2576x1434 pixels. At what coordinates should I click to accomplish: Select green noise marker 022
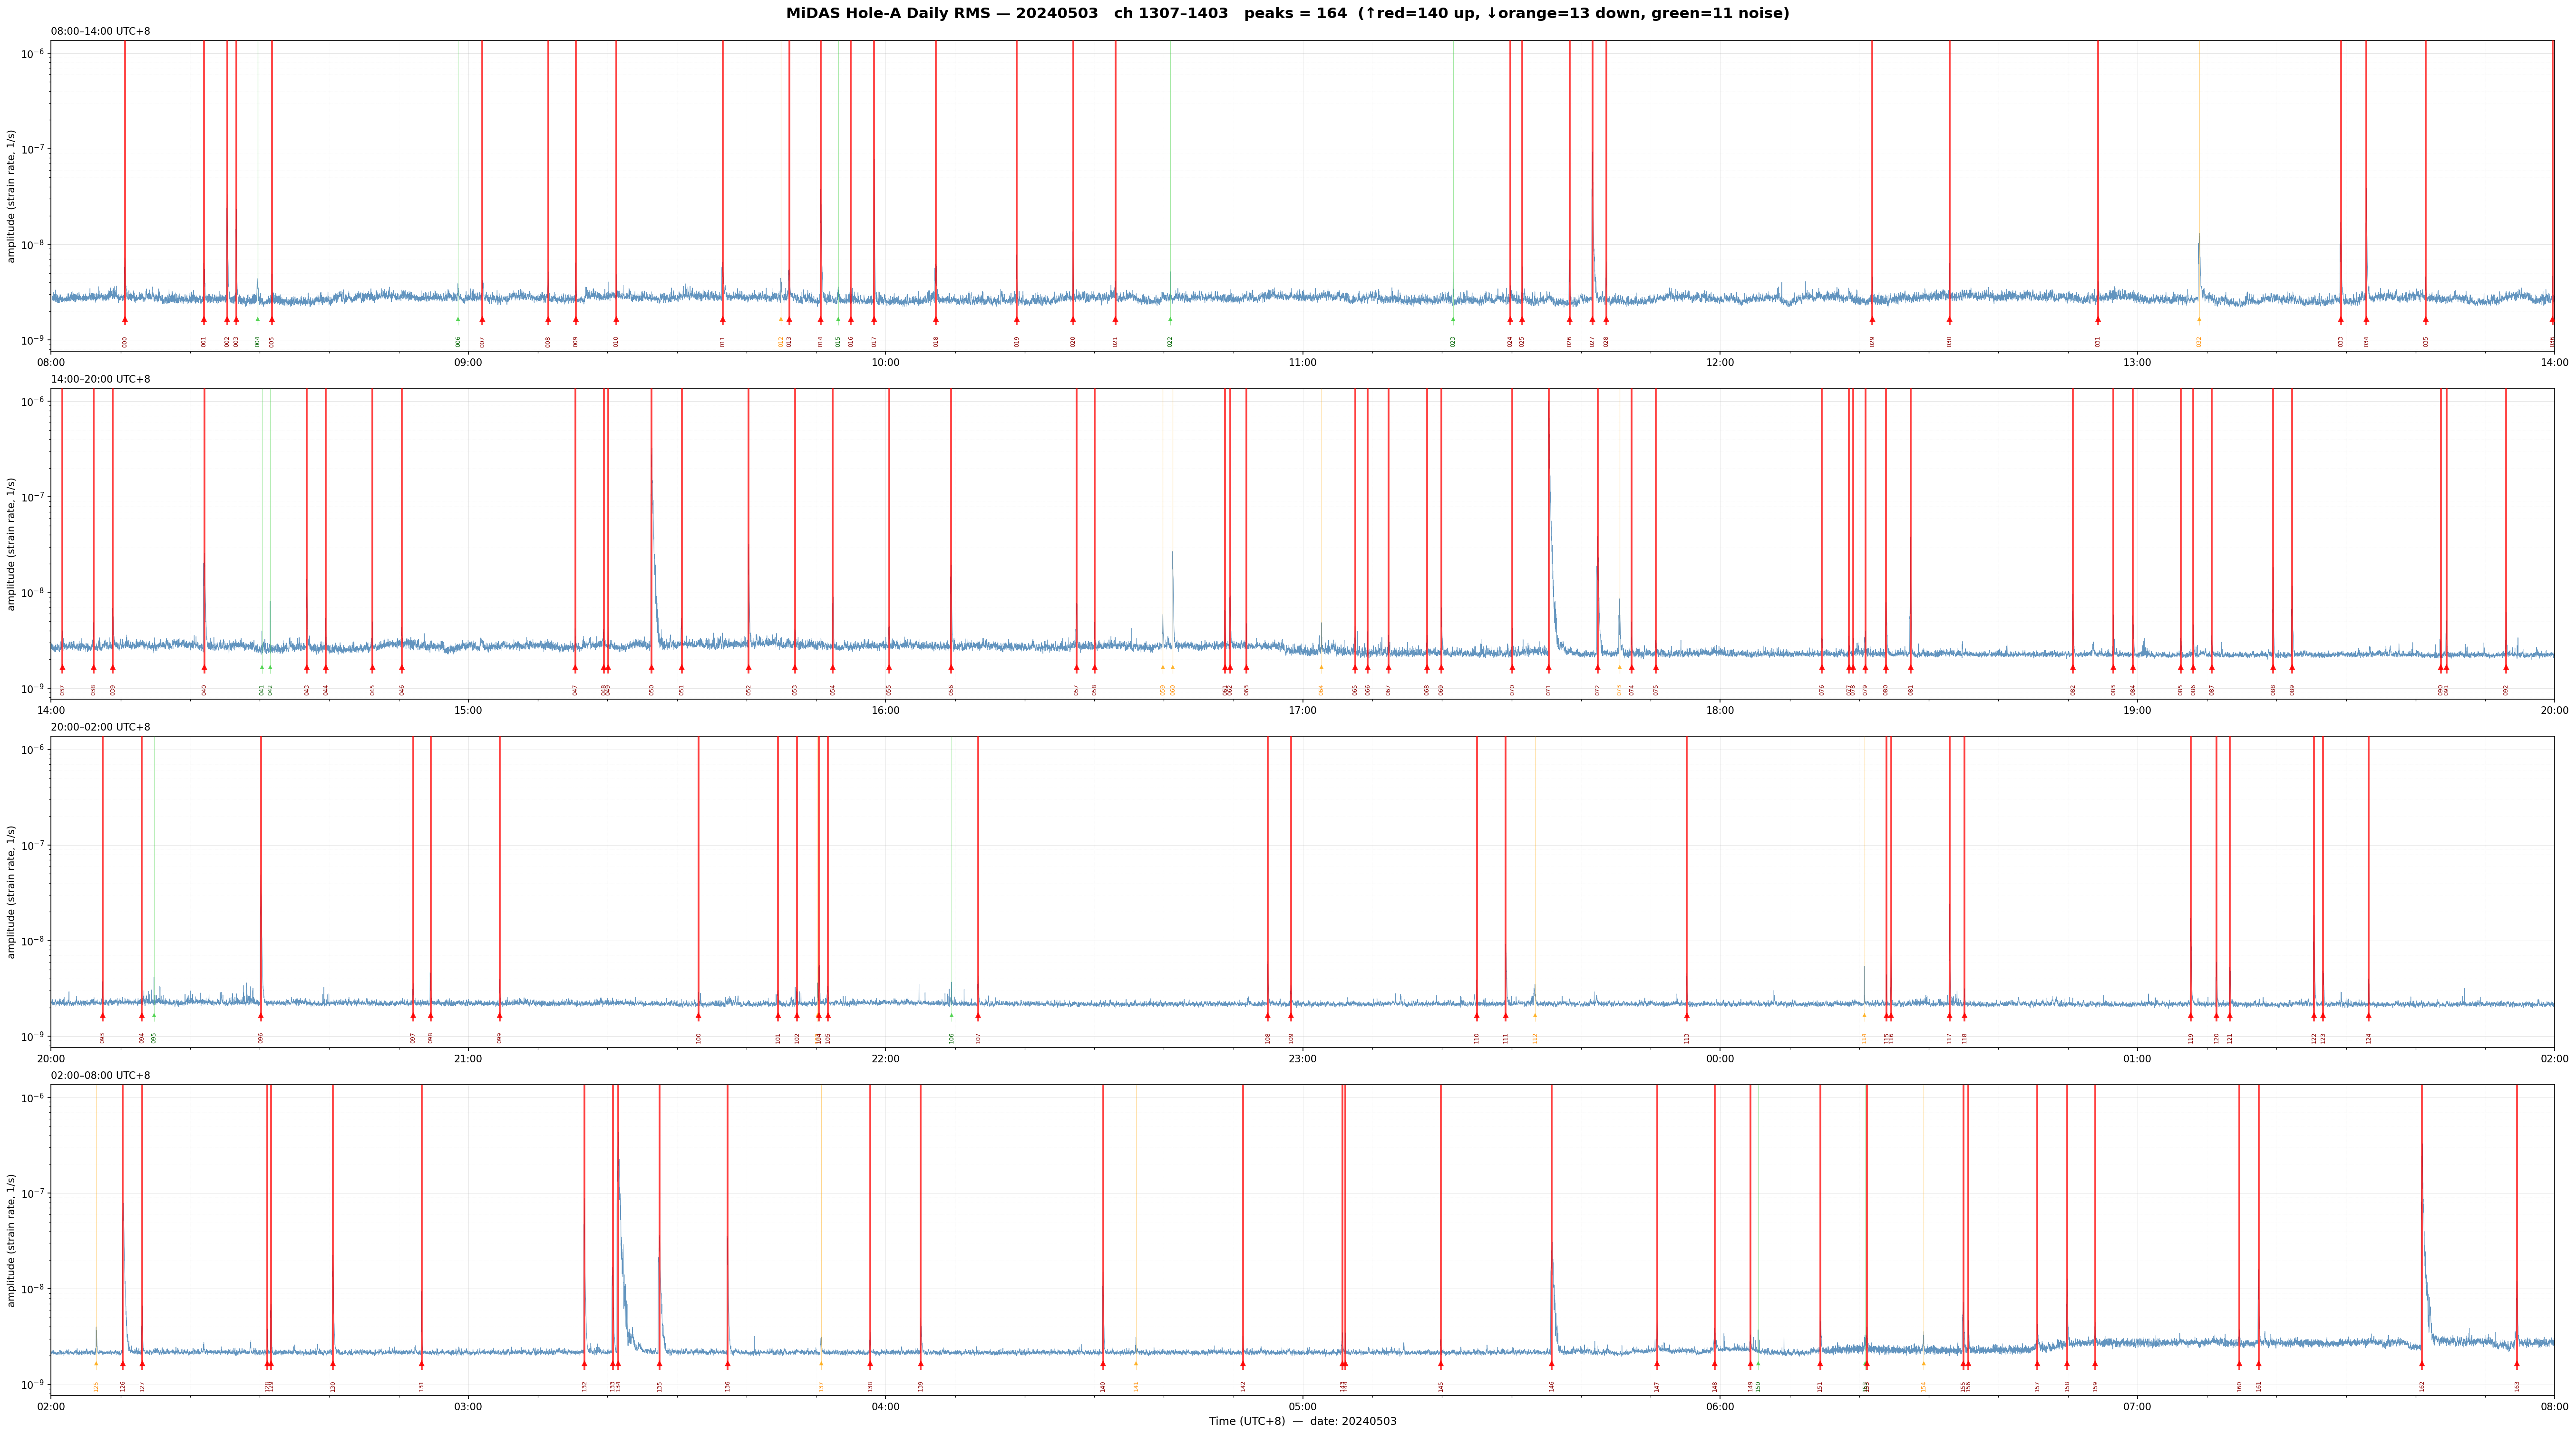1170,320
